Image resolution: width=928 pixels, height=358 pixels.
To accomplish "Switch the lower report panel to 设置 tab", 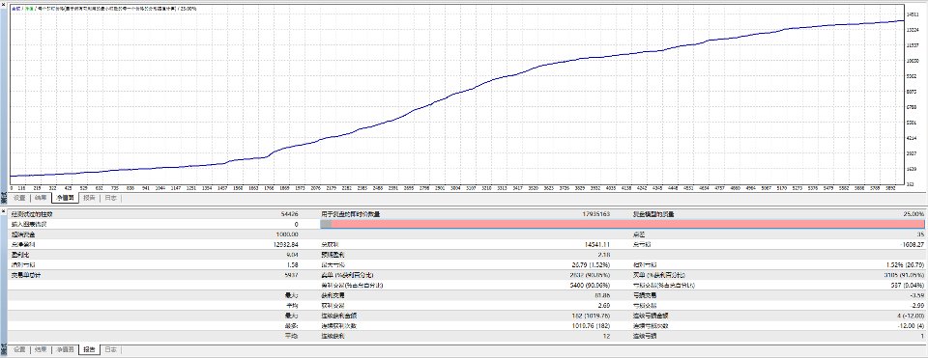I will (19, 349).
